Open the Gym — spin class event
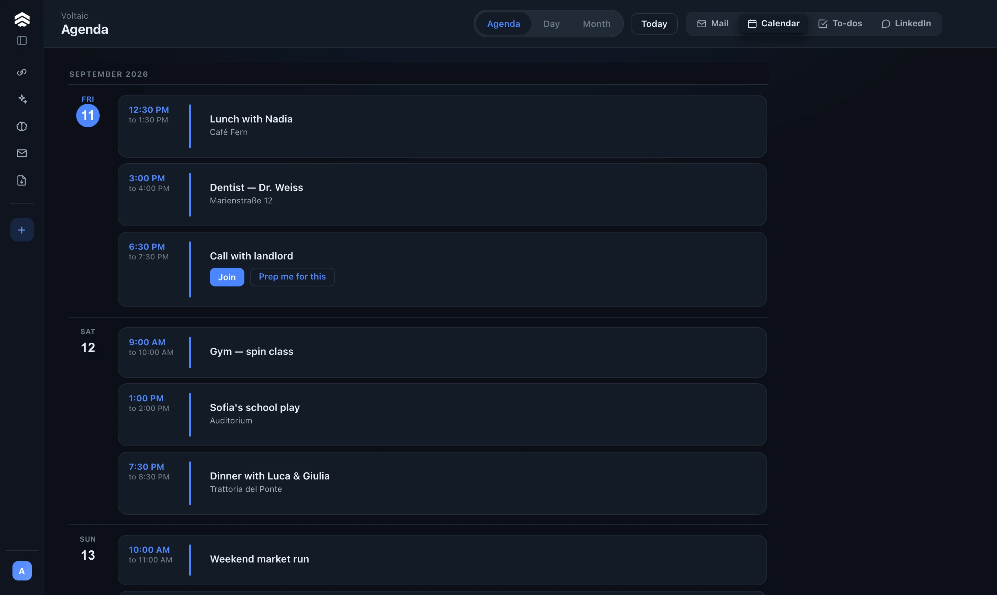 pos(442,353)
